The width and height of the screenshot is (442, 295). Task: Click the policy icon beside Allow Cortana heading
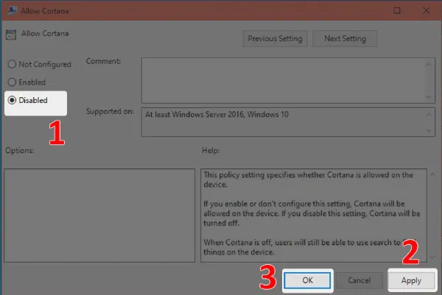[x=10, y=33]
